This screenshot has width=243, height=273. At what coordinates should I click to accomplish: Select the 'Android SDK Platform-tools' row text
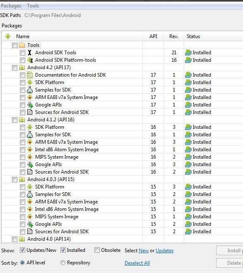tap(65, 60)
